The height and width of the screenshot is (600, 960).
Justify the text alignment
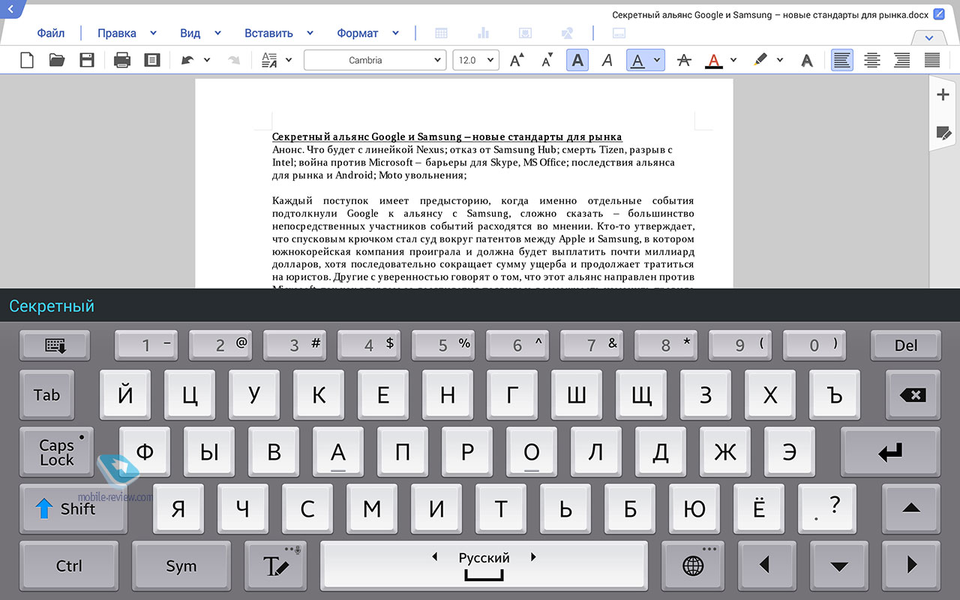[x=932, y=60]
